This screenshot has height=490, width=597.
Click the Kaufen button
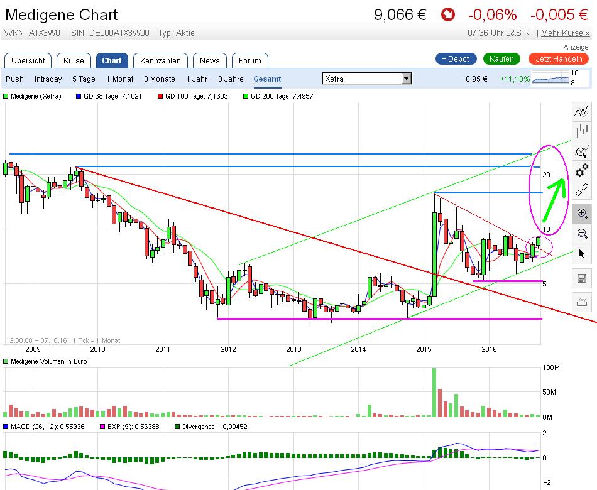501,59
